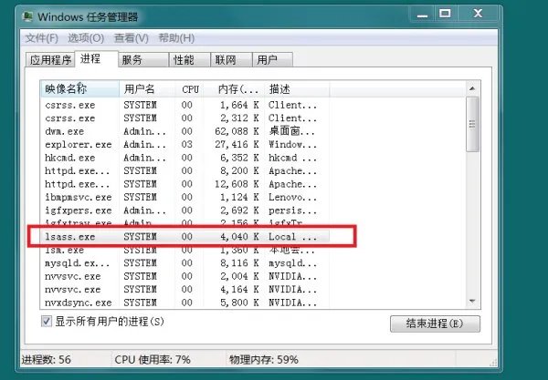548x380 pixels.
Task: Sort by the 用户名 column header
Action: 147,89
